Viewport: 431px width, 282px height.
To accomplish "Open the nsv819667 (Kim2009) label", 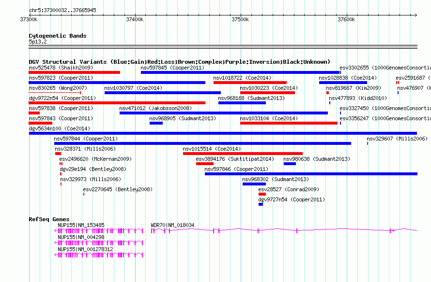I will 354,88.
